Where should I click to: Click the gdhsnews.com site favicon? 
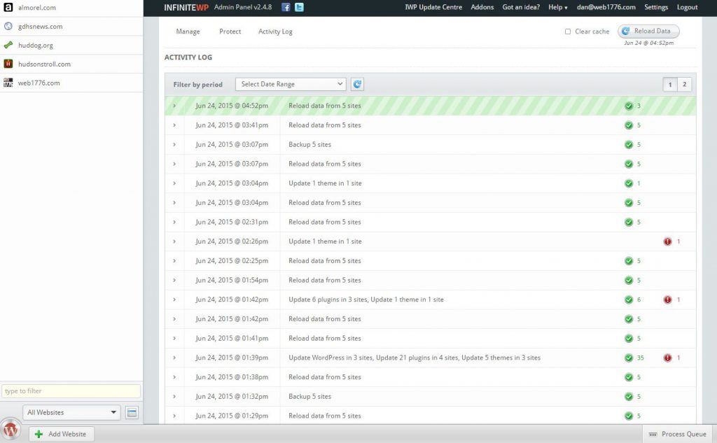(x=8, y=27)
